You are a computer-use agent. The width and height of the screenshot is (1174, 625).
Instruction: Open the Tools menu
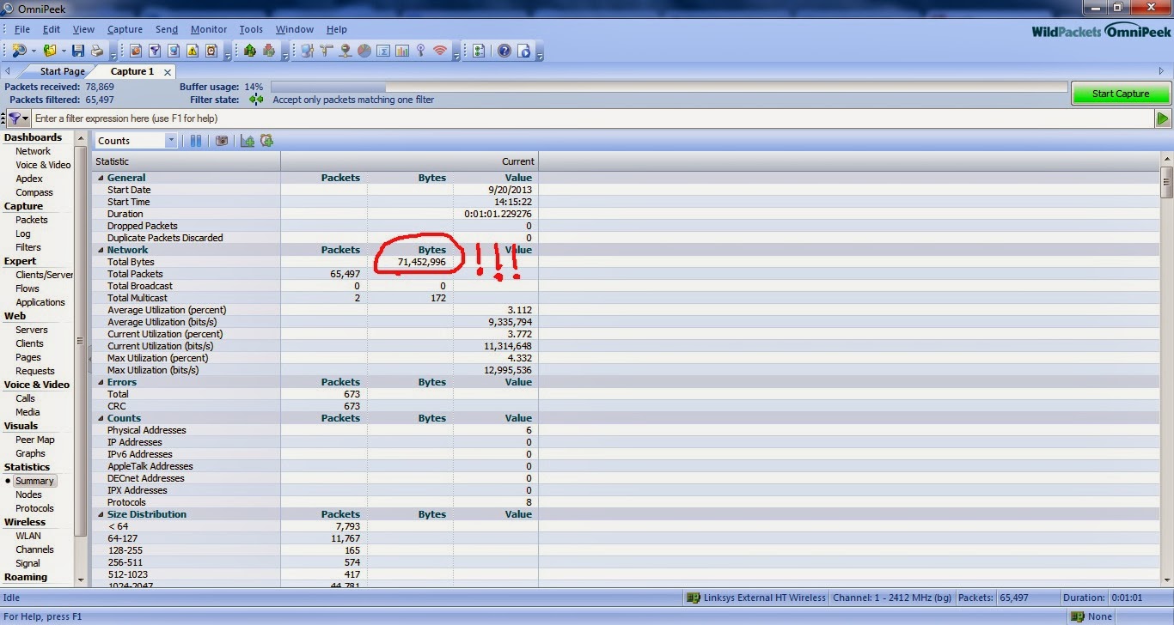[x=251, y=29]
